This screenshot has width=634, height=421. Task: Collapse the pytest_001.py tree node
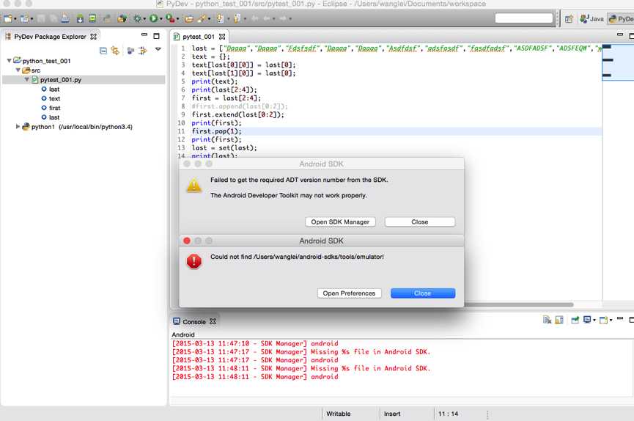coord(26,79)
